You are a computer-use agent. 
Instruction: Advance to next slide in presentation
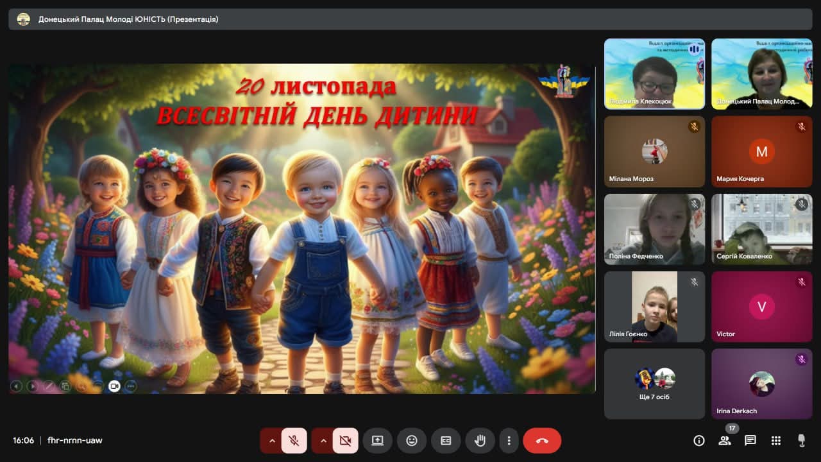(32, 386)
